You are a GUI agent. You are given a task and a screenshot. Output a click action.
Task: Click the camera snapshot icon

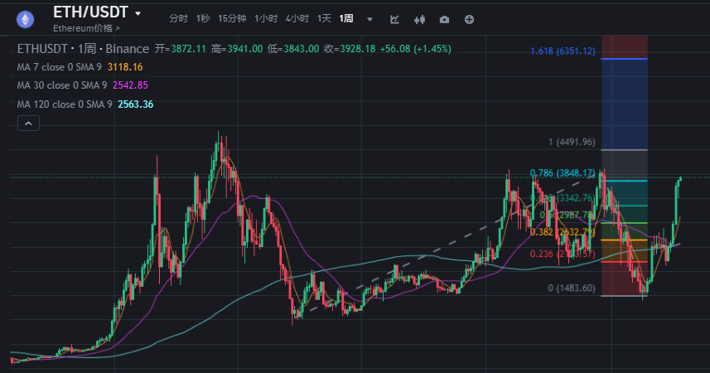[445, 19]
